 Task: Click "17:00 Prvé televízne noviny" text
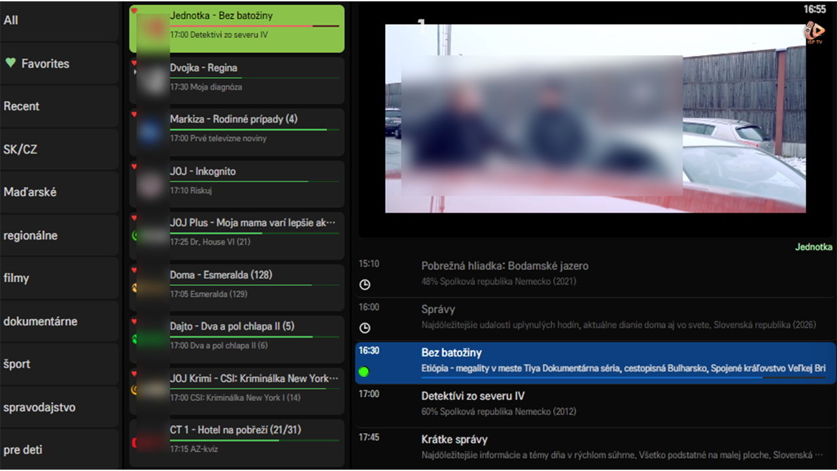pos(218,139)
